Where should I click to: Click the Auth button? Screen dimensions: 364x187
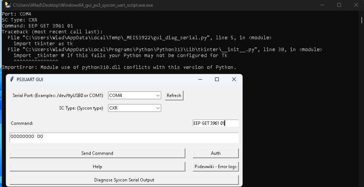click(216, 153)
